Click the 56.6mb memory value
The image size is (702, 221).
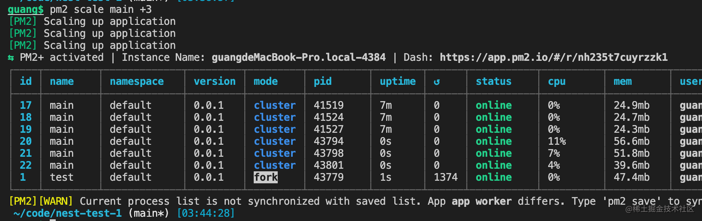point(631,141)
